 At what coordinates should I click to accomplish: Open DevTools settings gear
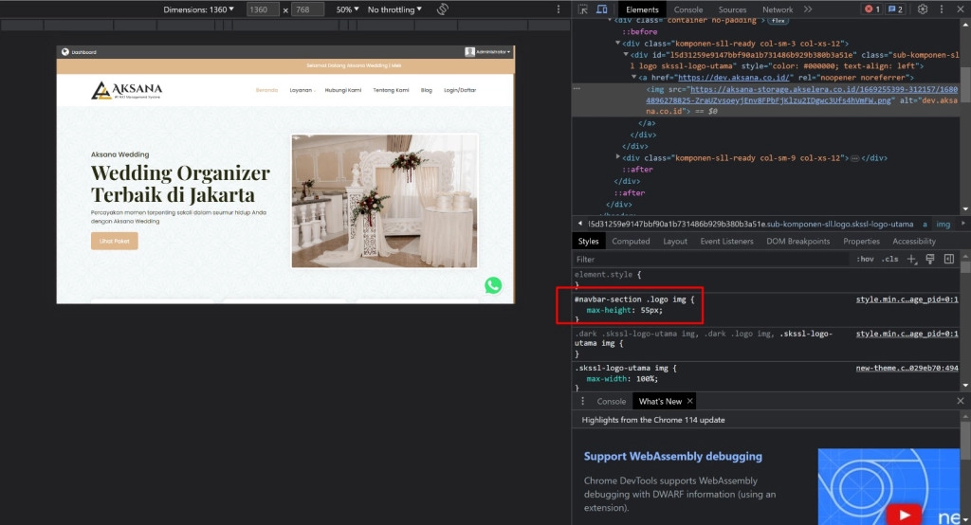(923, 9)
